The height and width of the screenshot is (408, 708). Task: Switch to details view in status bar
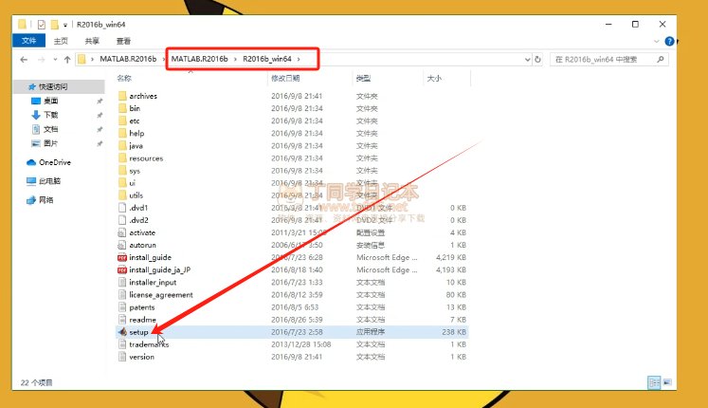pyautogui.click(x=654, y=382)
